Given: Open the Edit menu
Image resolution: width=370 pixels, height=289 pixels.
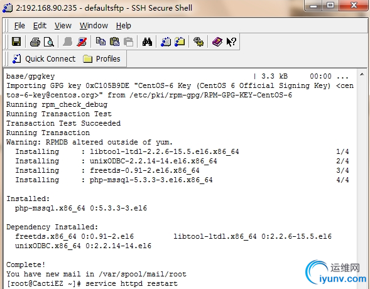Looking at the screenshot, I should click(x=40, y=26).
